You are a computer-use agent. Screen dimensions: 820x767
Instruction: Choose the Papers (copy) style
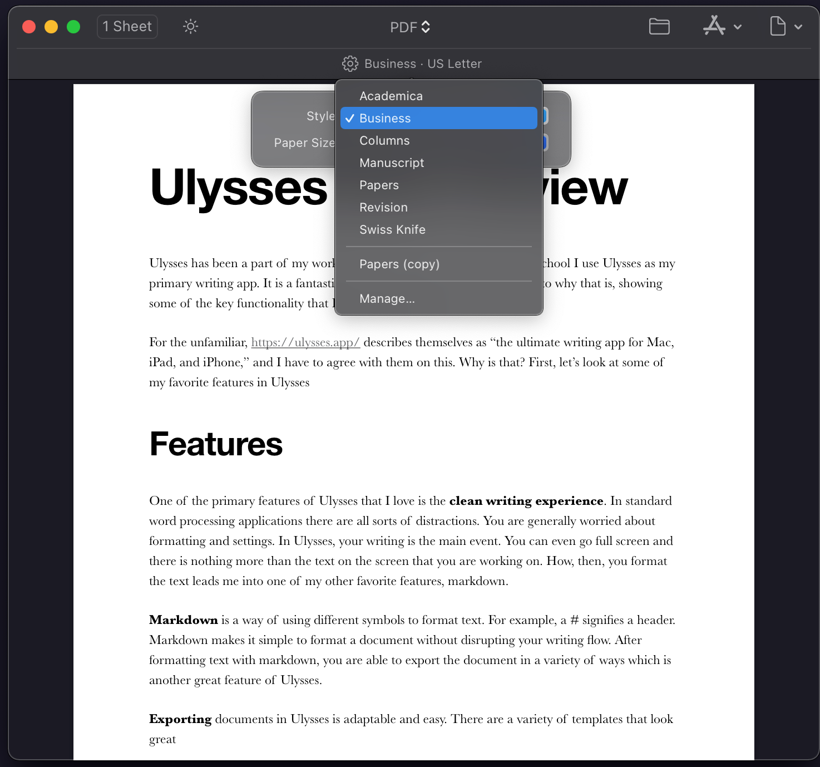[x=399, y=264]
